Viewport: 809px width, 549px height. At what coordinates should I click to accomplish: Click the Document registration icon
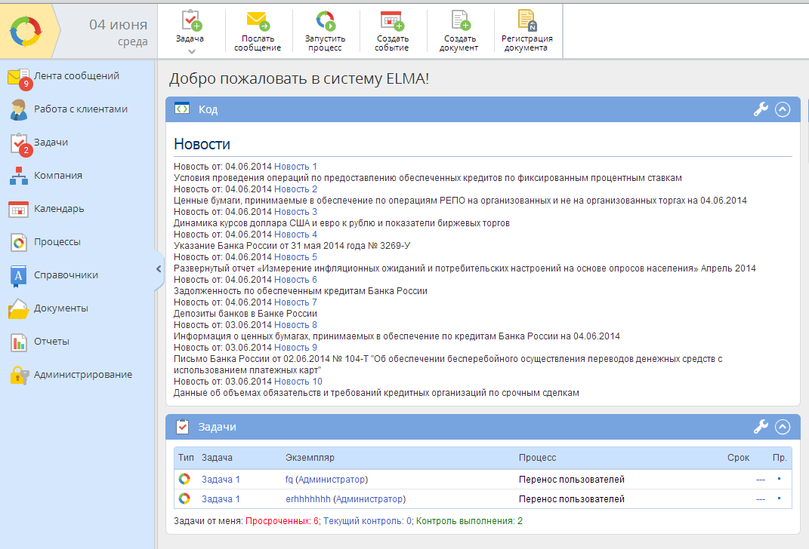526,20
